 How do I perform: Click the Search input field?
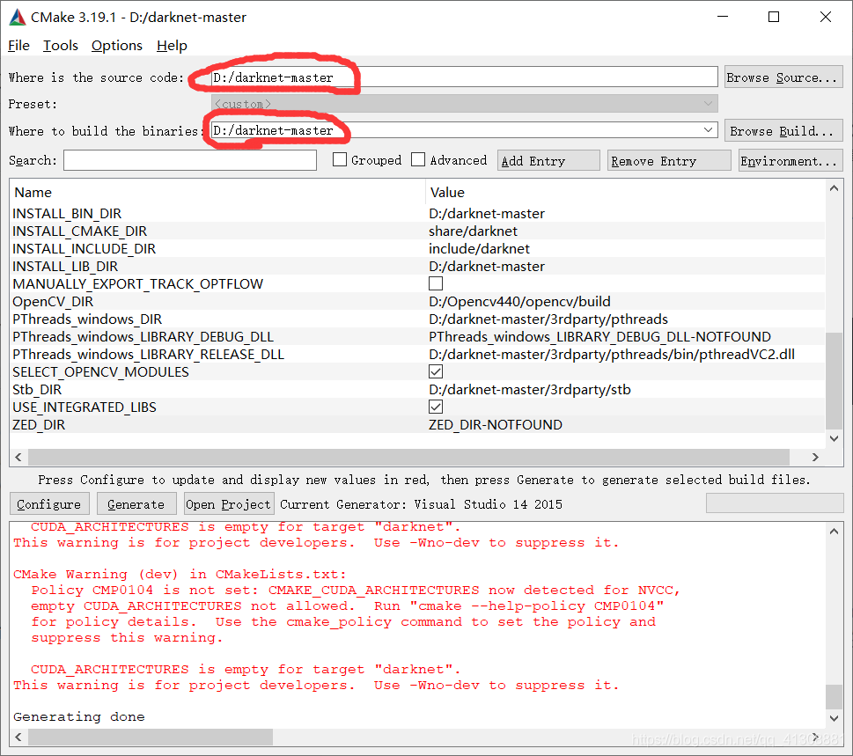[190, 160]
